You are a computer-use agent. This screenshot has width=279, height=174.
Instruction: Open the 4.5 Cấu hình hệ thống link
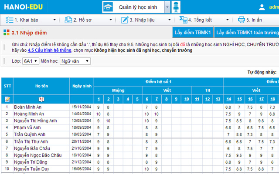tap(49, 50)
